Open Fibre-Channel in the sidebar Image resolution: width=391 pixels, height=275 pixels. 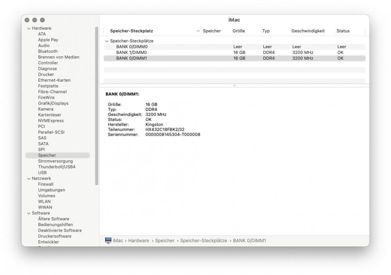(52, 92)
